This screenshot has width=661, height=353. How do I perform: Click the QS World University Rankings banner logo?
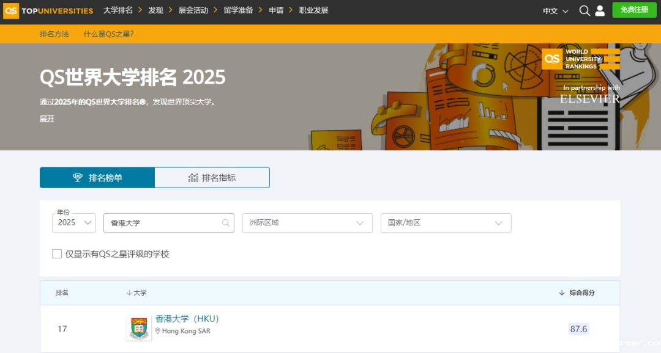(x=581, y=59)
